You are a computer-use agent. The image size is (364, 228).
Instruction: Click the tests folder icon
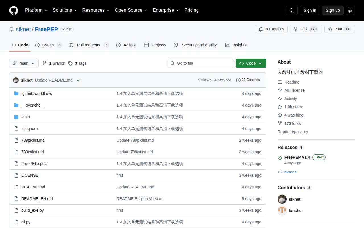(x=16, y=117)
